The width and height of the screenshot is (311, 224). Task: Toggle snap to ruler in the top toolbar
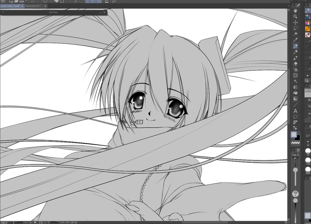87,1
